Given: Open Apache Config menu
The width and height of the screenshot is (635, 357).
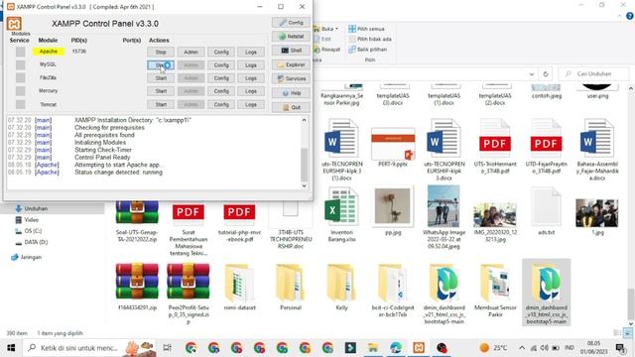Looking at the screenshot, I should tap(221, 52).
